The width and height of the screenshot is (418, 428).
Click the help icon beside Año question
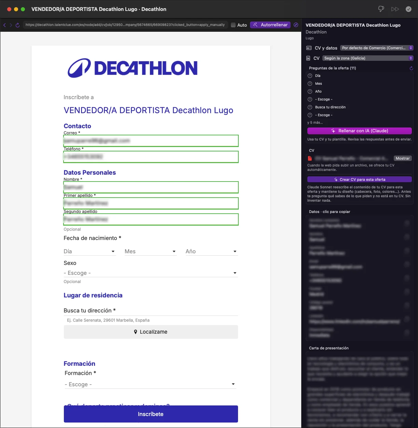click(310, 92)
